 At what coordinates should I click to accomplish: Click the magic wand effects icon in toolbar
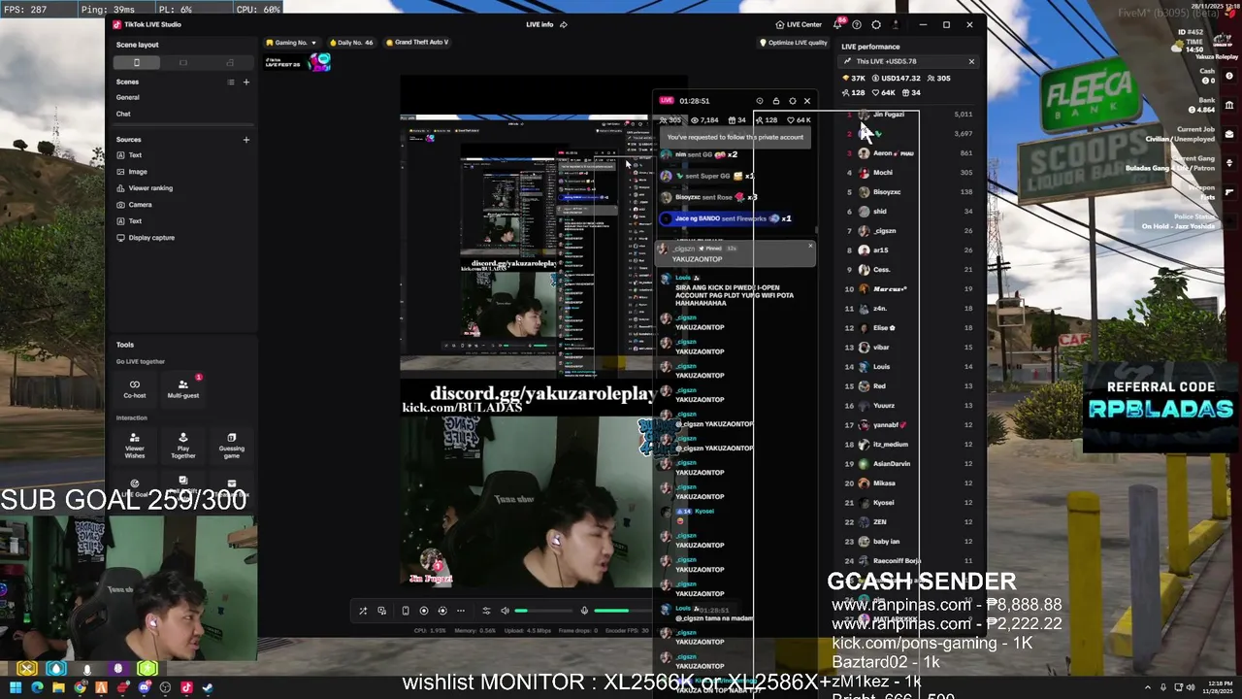click(363, 611)
